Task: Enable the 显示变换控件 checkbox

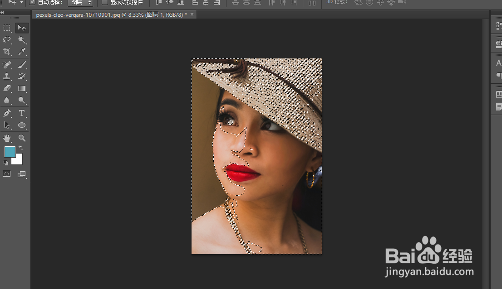Action: [105, 2]
